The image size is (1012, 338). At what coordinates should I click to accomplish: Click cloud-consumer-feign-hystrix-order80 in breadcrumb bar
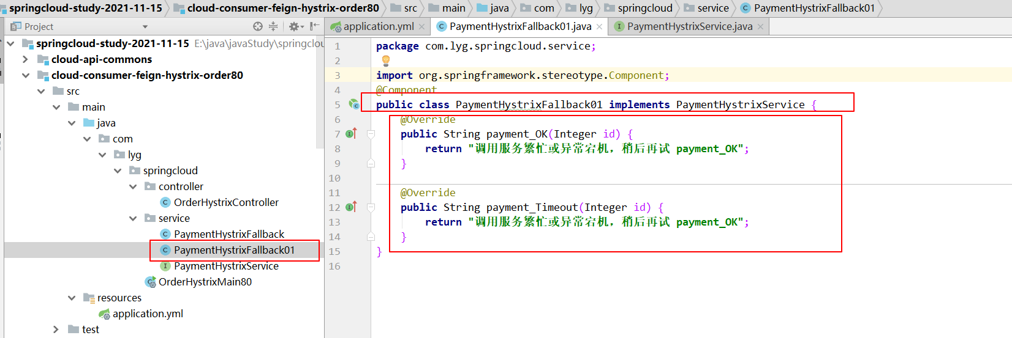[283, 8]
